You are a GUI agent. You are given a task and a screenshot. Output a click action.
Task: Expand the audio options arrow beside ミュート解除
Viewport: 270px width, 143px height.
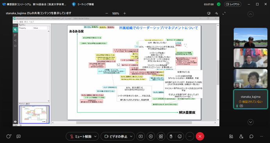click(95, 136)
